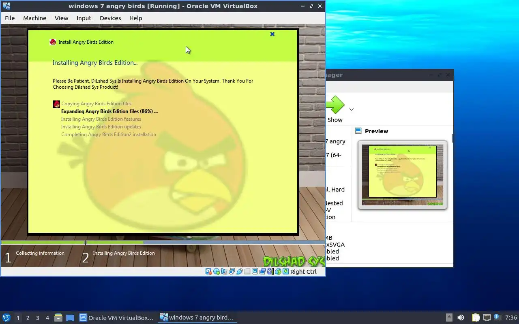The image size is (519, 324).
Task: Click the wired network tray icon
Action: tap(487, 318)
